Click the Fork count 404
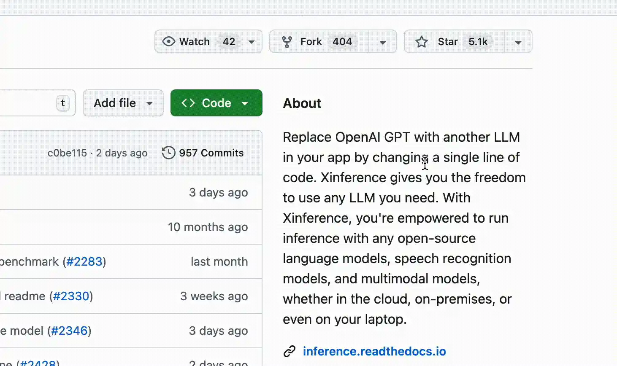Screen dimensions: 617x366 (x=342, y=42)
